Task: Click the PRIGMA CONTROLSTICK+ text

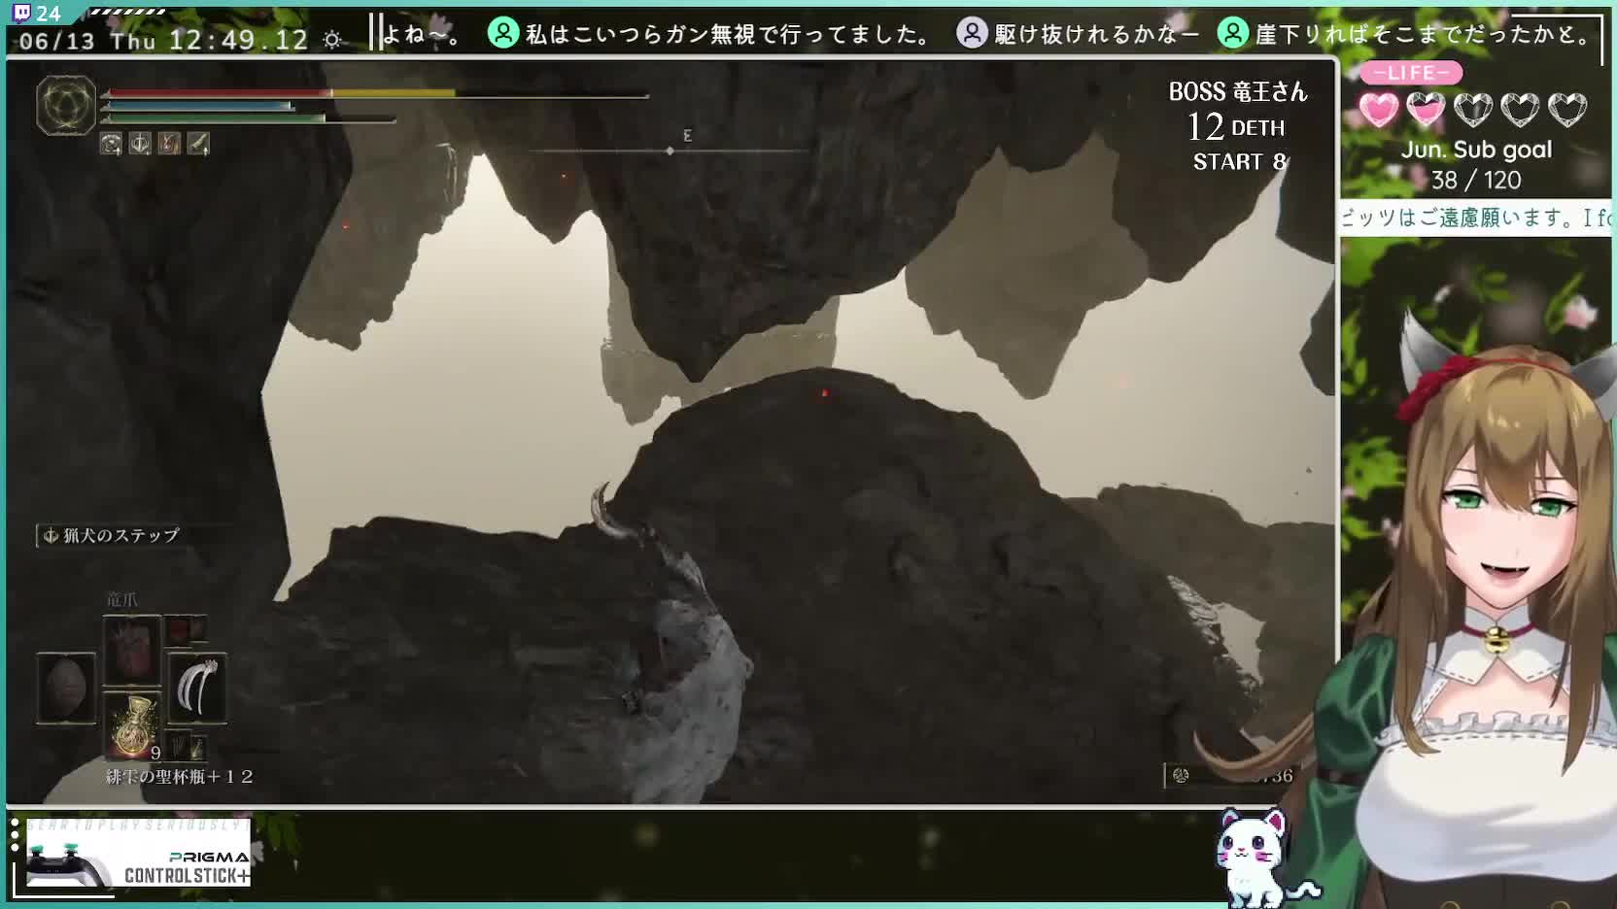Action: tap(187, 867)
